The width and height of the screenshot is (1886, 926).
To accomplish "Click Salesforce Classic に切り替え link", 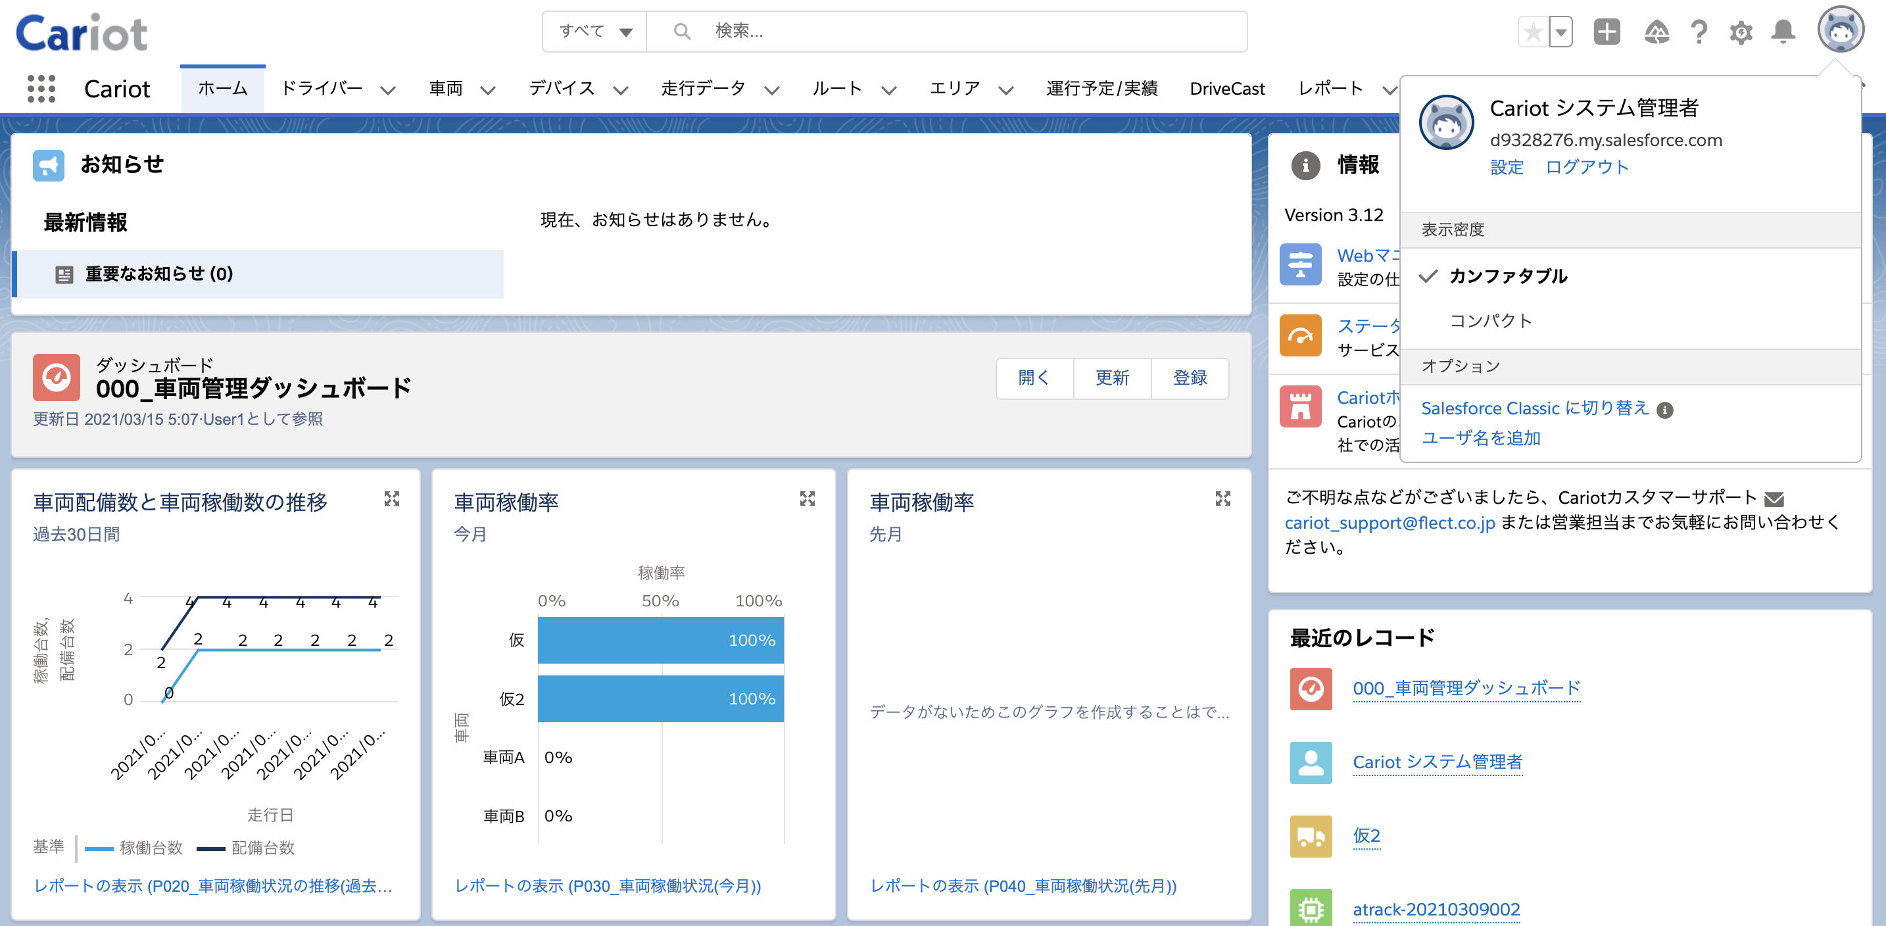I will (x=1535, y=408).
